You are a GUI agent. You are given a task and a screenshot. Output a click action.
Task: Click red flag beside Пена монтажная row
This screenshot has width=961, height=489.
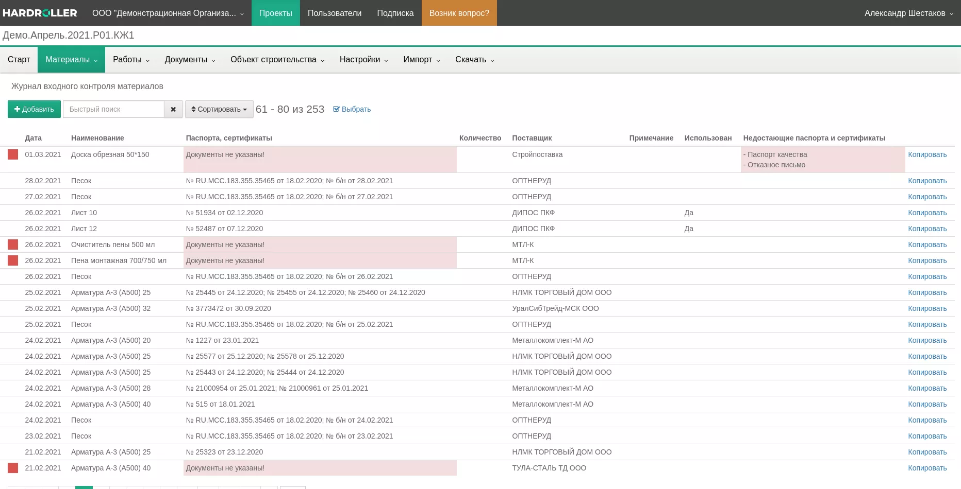[13, 260]
